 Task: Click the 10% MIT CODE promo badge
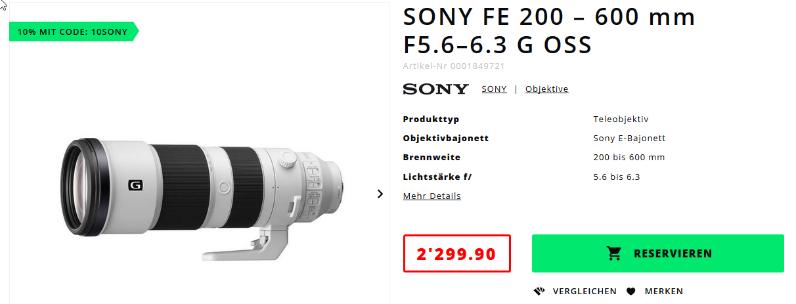coord(74,32)
